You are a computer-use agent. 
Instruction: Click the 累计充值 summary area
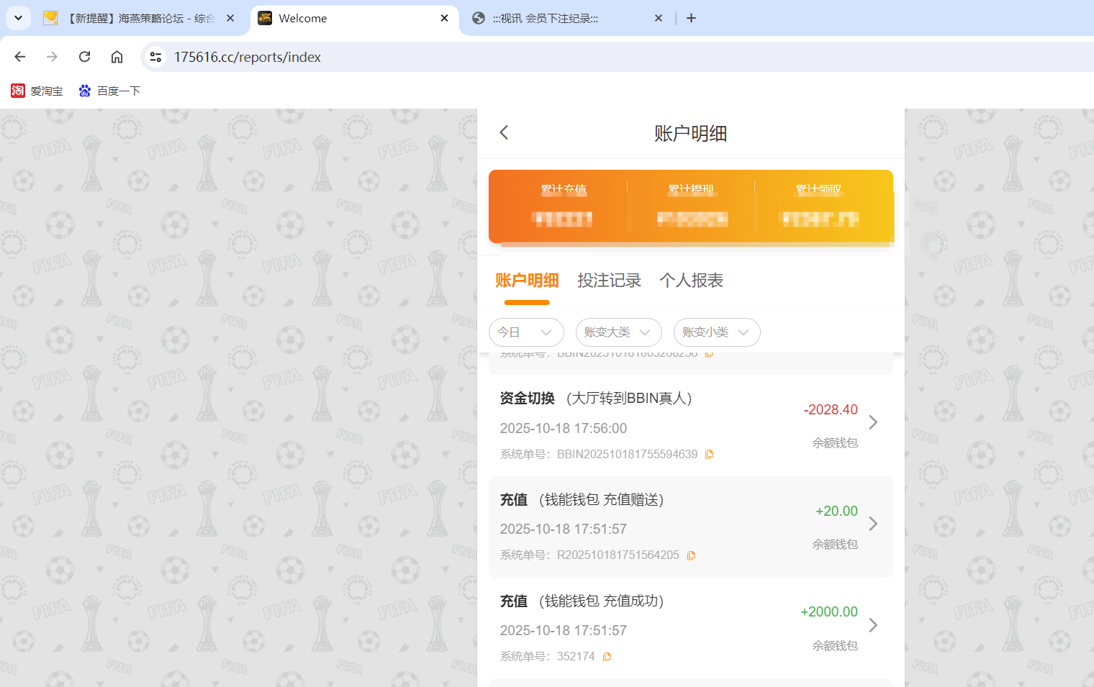tap(564, 206)
